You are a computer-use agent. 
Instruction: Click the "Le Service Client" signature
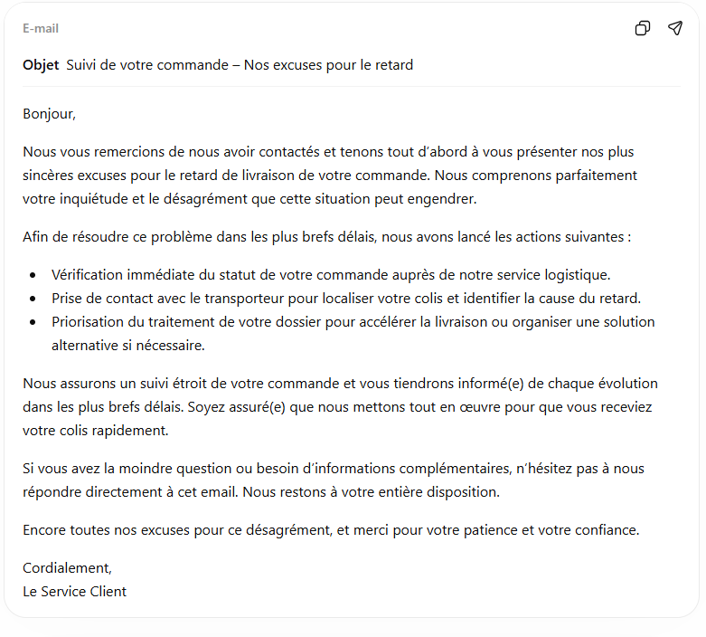(x=74, y=592)
